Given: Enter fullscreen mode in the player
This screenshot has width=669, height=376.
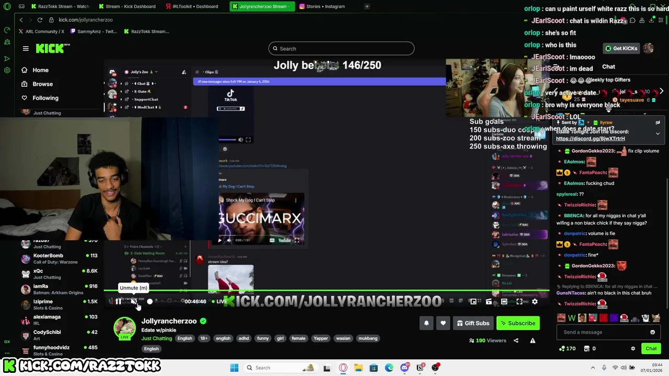Looking at the screenshot, I should click(519, 301).
